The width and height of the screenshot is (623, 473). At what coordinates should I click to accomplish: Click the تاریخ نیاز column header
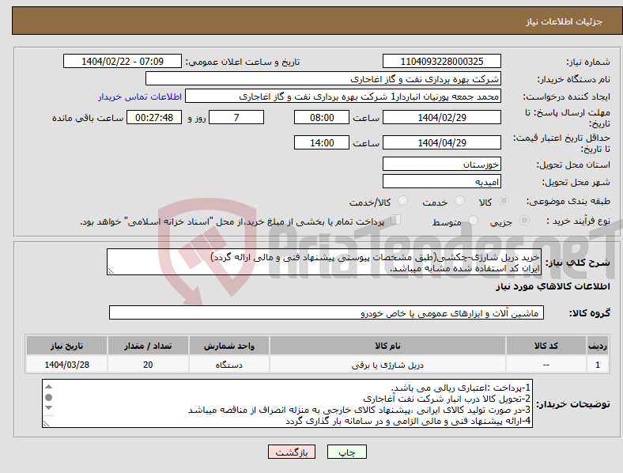click(66, 346)
